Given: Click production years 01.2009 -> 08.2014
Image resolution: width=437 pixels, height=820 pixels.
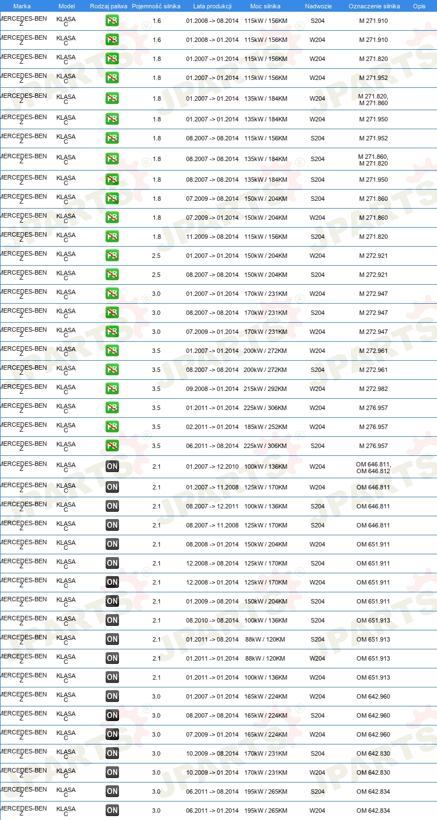Looking at the screenshot, I should click(212, 601).
